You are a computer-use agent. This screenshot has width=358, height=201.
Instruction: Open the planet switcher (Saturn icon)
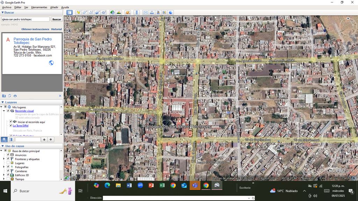[x=128, y=12]
